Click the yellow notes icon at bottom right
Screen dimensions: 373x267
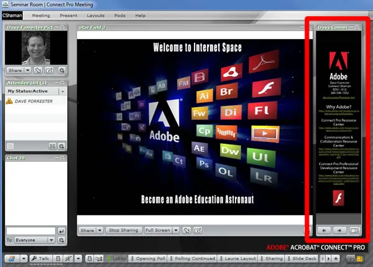(x=359, y=258)
